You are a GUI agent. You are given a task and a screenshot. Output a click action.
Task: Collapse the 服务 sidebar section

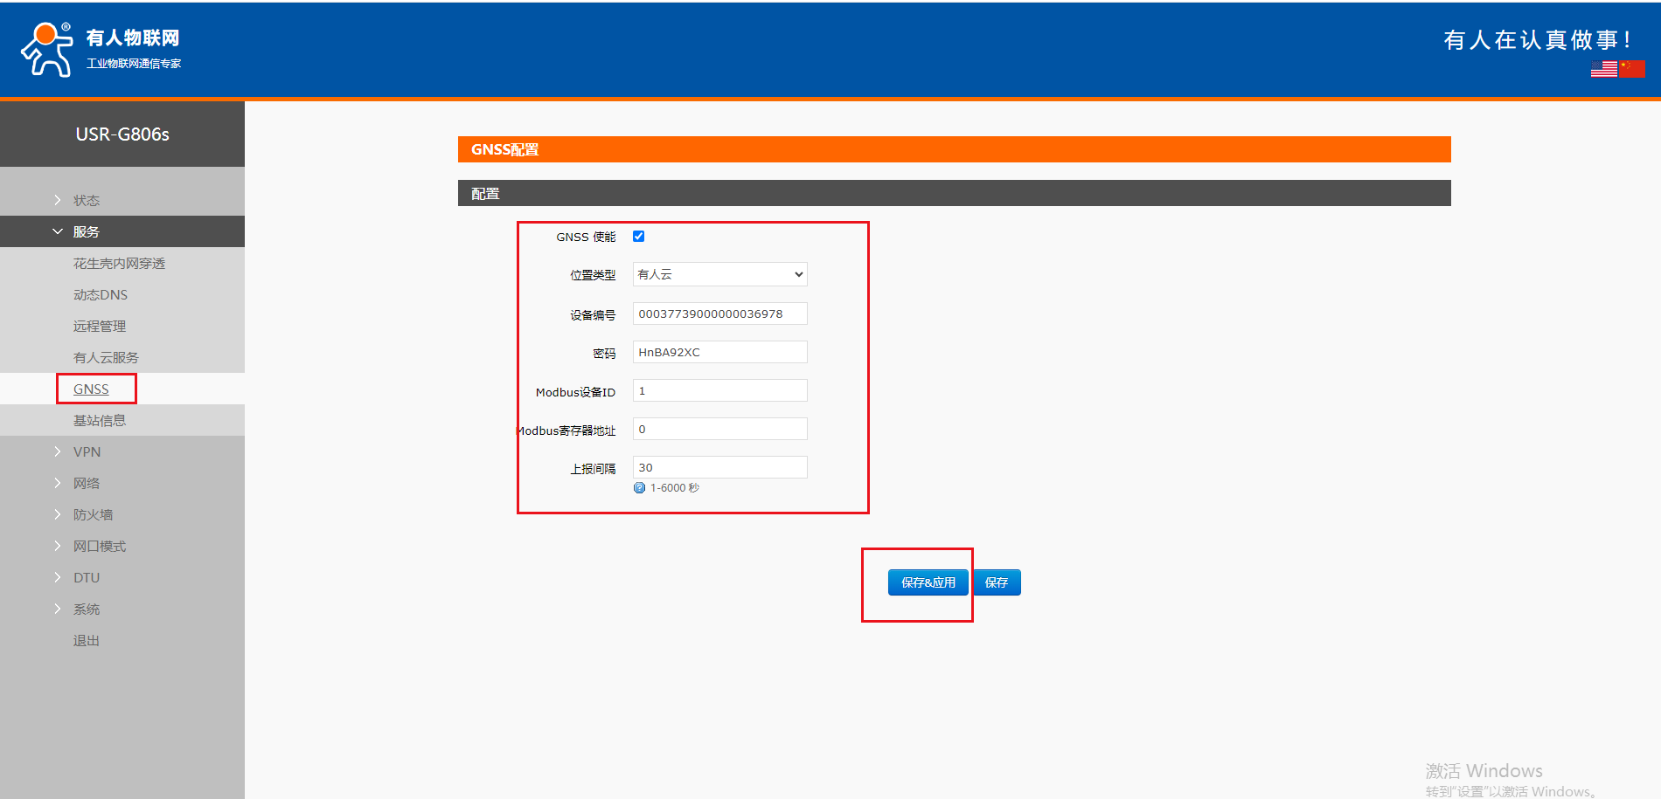(86, 231)
